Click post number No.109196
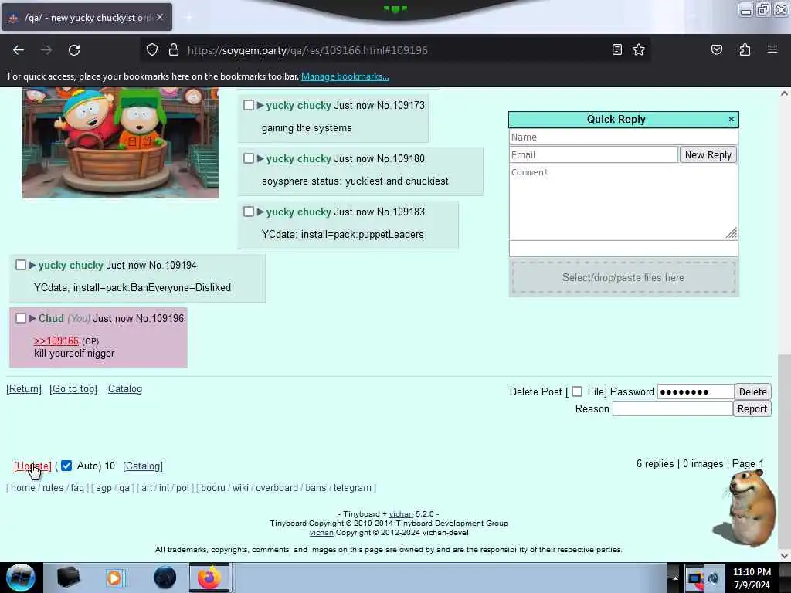 pyautogui.click(x=160, y=318)
